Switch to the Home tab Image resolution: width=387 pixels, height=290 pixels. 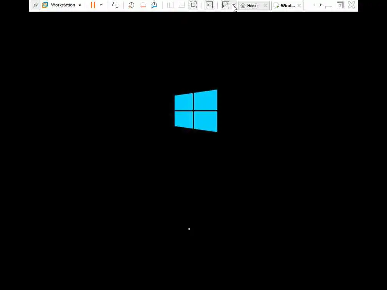252,5
